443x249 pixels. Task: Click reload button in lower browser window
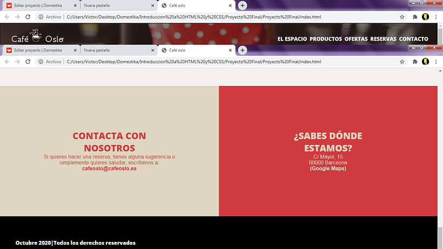[28, 62]
